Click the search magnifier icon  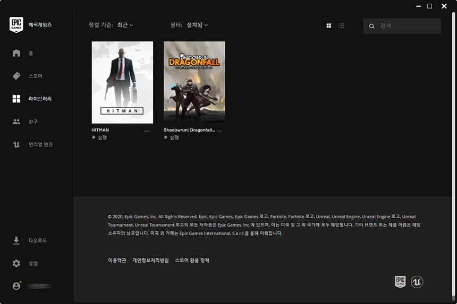point(371,26)
